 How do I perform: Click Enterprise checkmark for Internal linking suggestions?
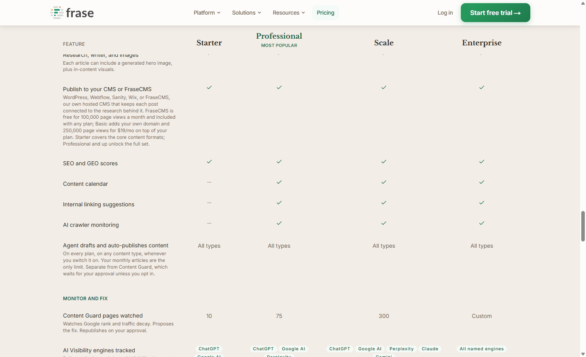tap(482, 203)
